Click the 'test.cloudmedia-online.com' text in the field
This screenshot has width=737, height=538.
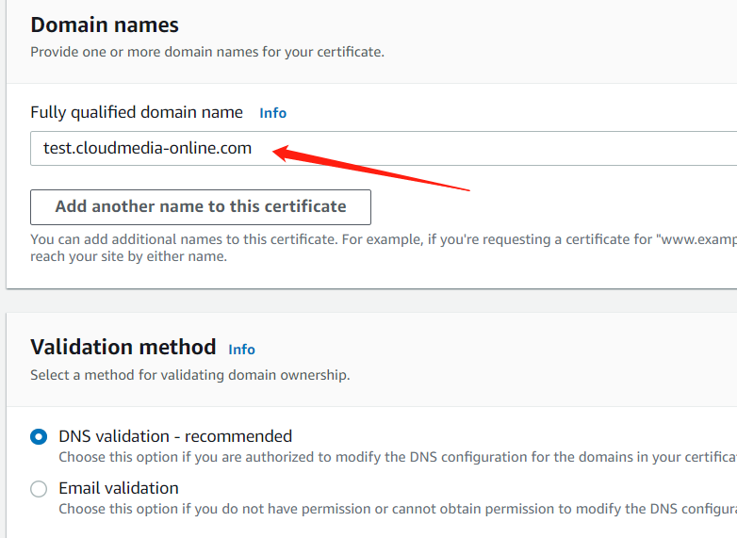(148, 148)
